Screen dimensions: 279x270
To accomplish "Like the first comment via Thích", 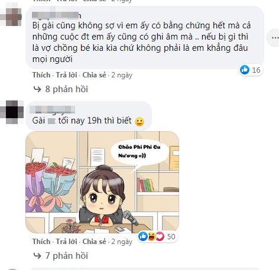I will [41, 75].
